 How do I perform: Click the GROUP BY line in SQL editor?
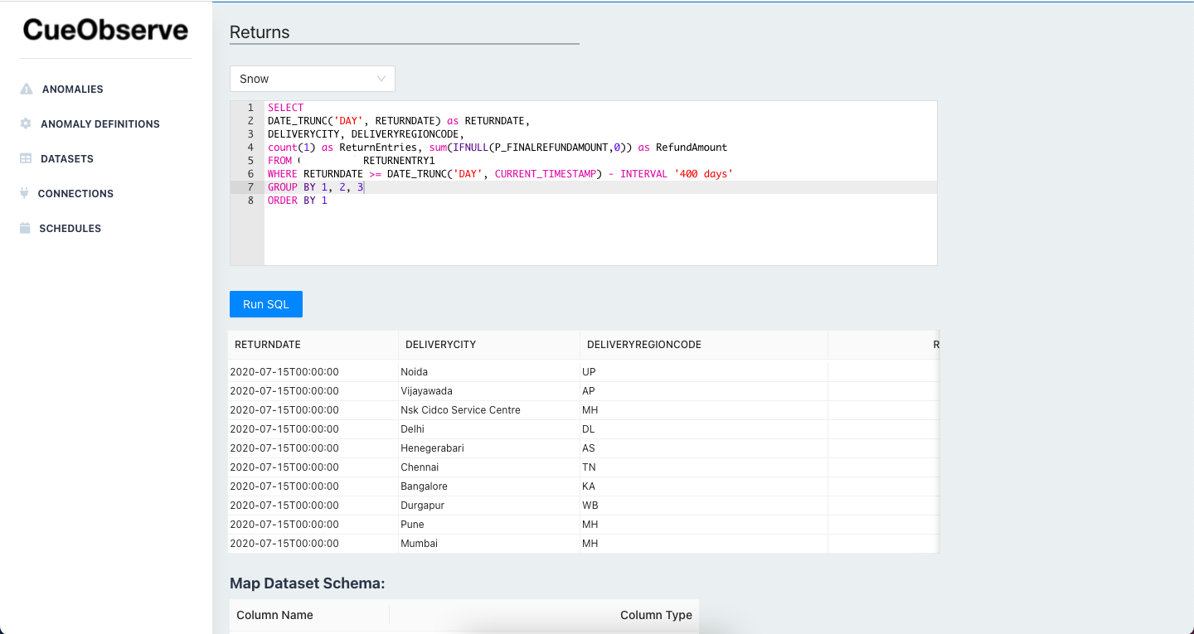600,187
